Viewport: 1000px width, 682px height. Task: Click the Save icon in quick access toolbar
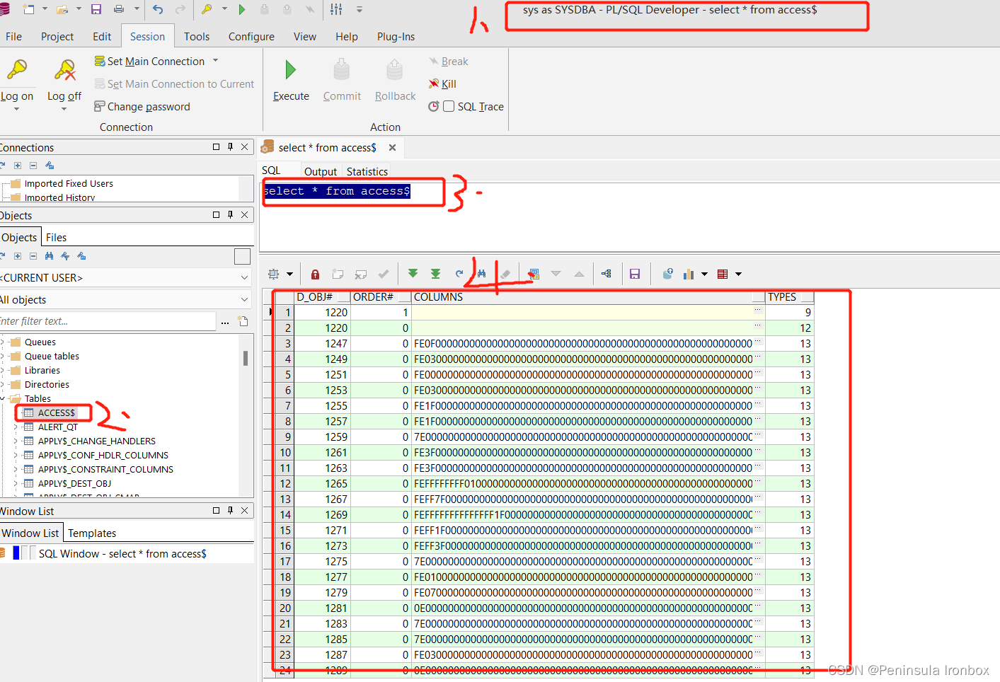tap(96, 9)
